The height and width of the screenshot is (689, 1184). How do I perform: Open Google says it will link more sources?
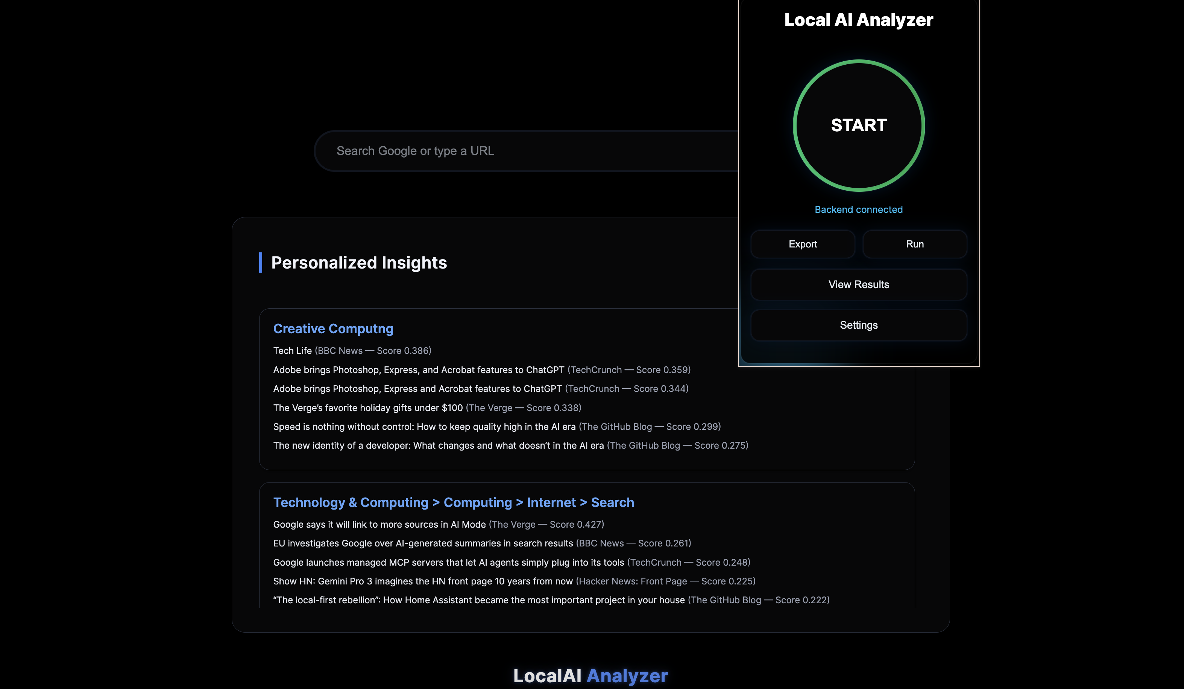coord(379,525)
